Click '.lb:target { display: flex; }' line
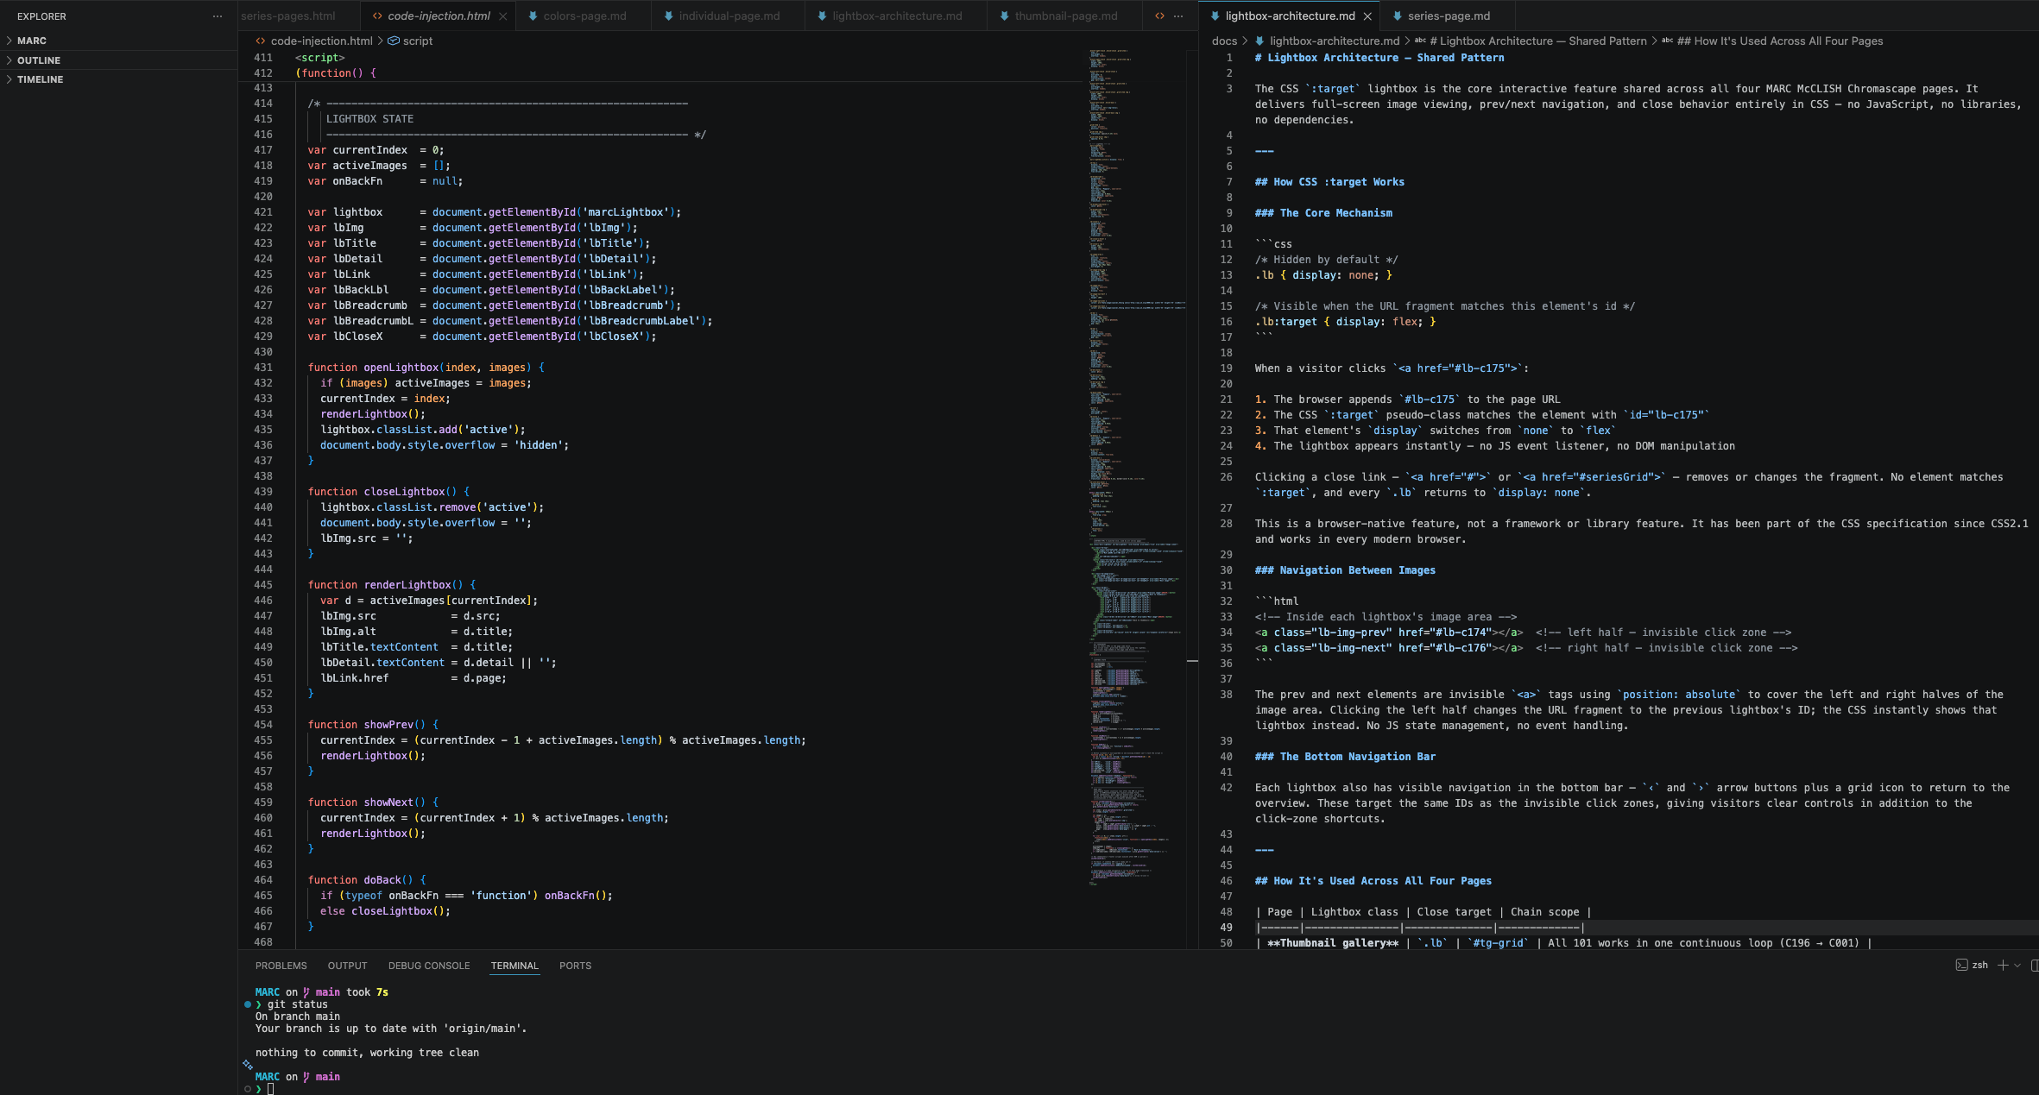 coord(1345,322)
